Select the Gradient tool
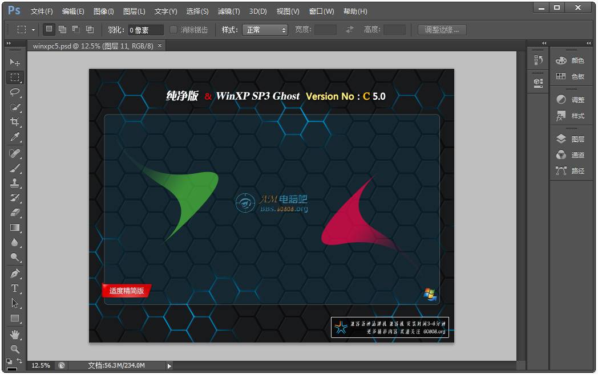 click(x=15, y=227)
